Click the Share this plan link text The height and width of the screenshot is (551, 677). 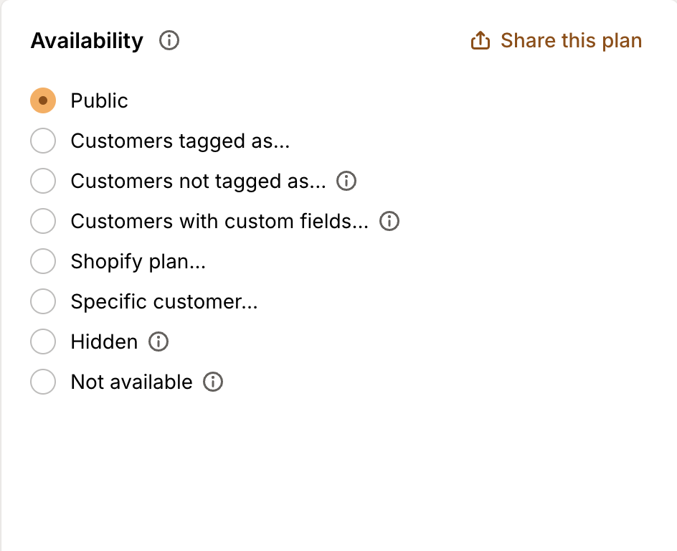tap(571, 41)
